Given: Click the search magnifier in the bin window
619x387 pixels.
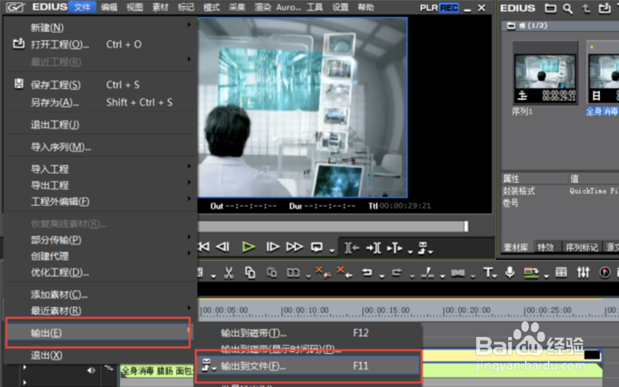Looking at the screenshot, I should 568,8.
